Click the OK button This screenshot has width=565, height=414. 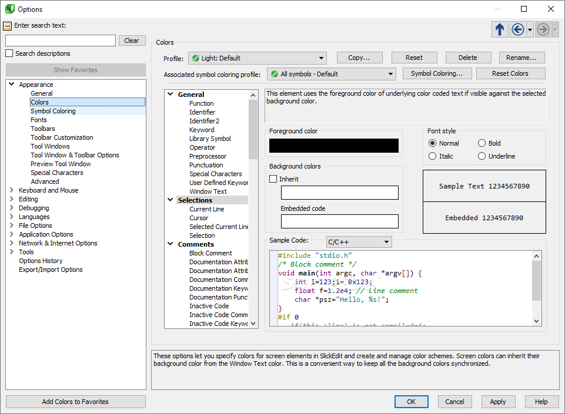click(411, 402)
